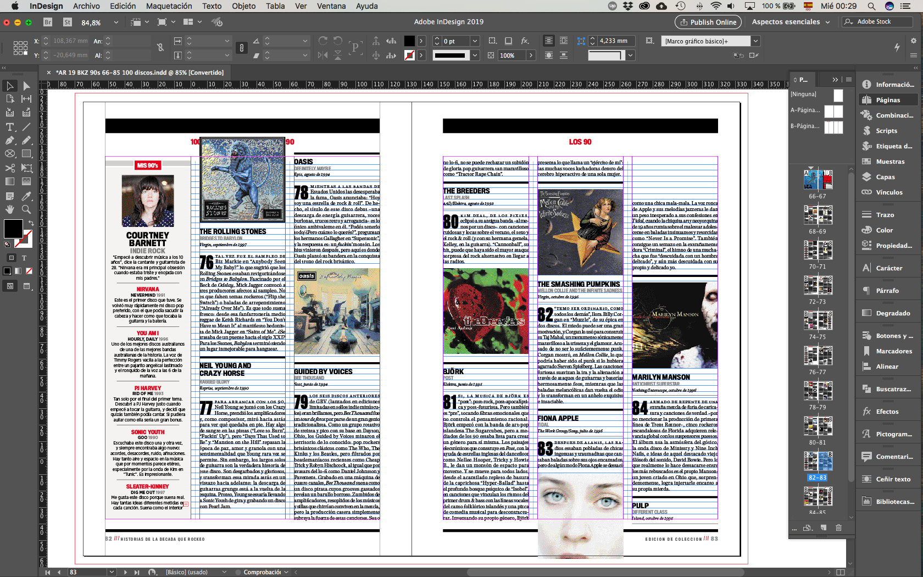923x577 pixels.
Task: Toggle formatting affects text button
Action: (24, 258)
